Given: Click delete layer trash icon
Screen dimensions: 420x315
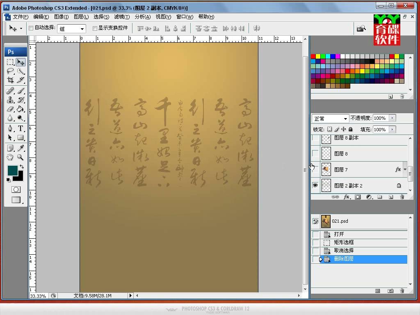Looking at the screenshot, I should 402,197.
